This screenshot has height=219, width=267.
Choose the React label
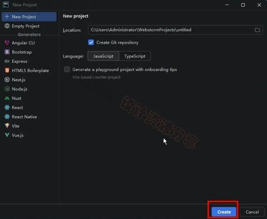pyautogui.click(x=17, y=108)
